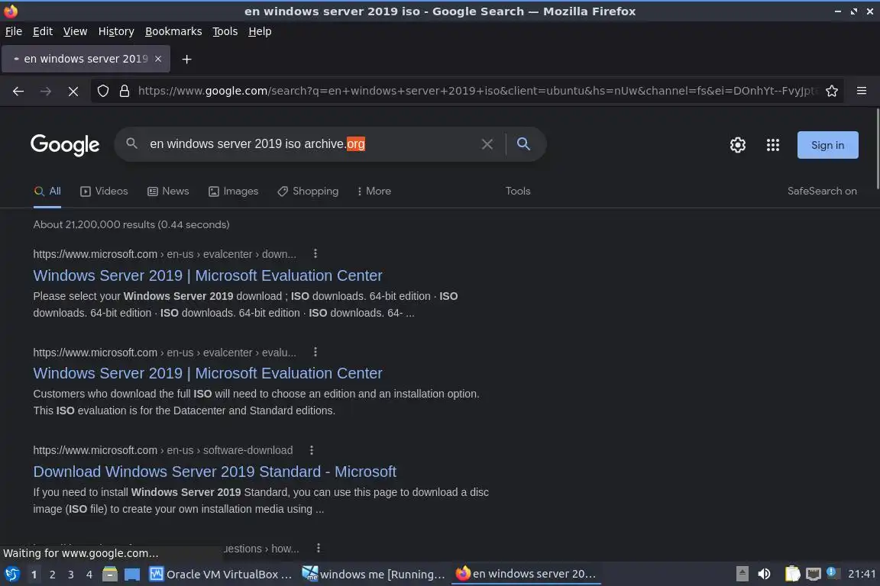The height and width of the screenshot is (586, 880).
Task: Go back to the previous page
Action: tap(18, 91)
